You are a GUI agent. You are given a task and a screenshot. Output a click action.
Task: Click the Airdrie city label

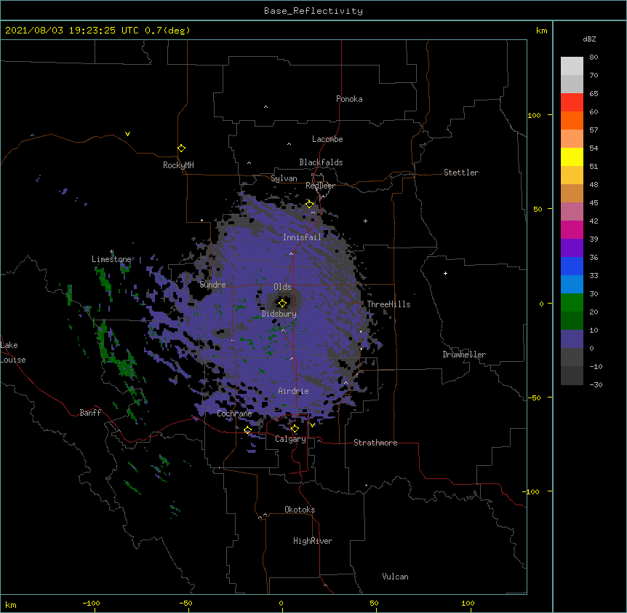tap(293, 391)
